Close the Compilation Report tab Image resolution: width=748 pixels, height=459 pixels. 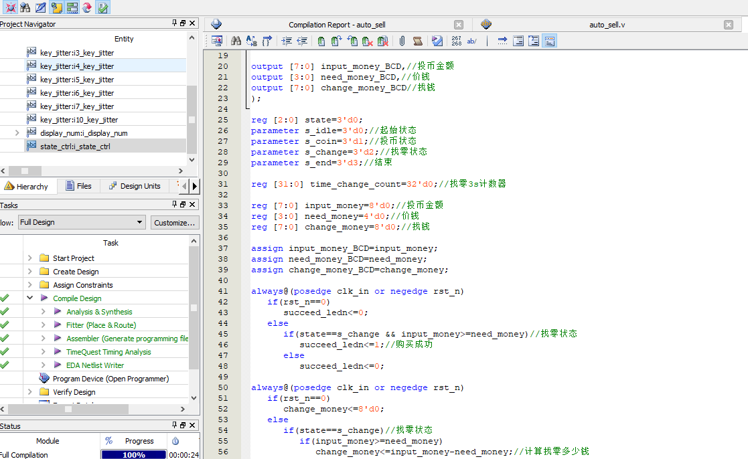pos(459,25)
